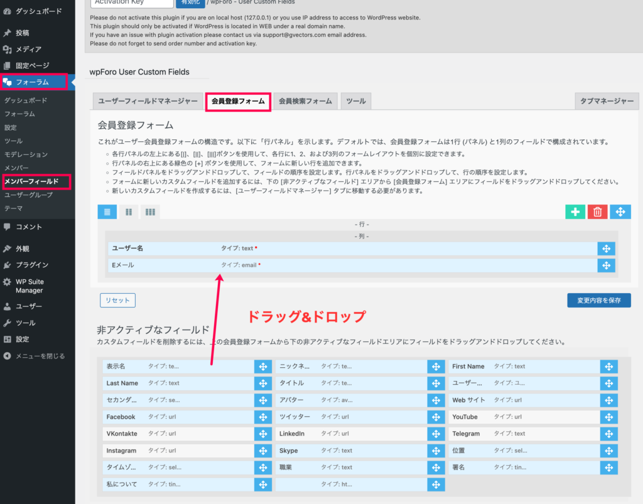Click the リセット button

point(117,301)
